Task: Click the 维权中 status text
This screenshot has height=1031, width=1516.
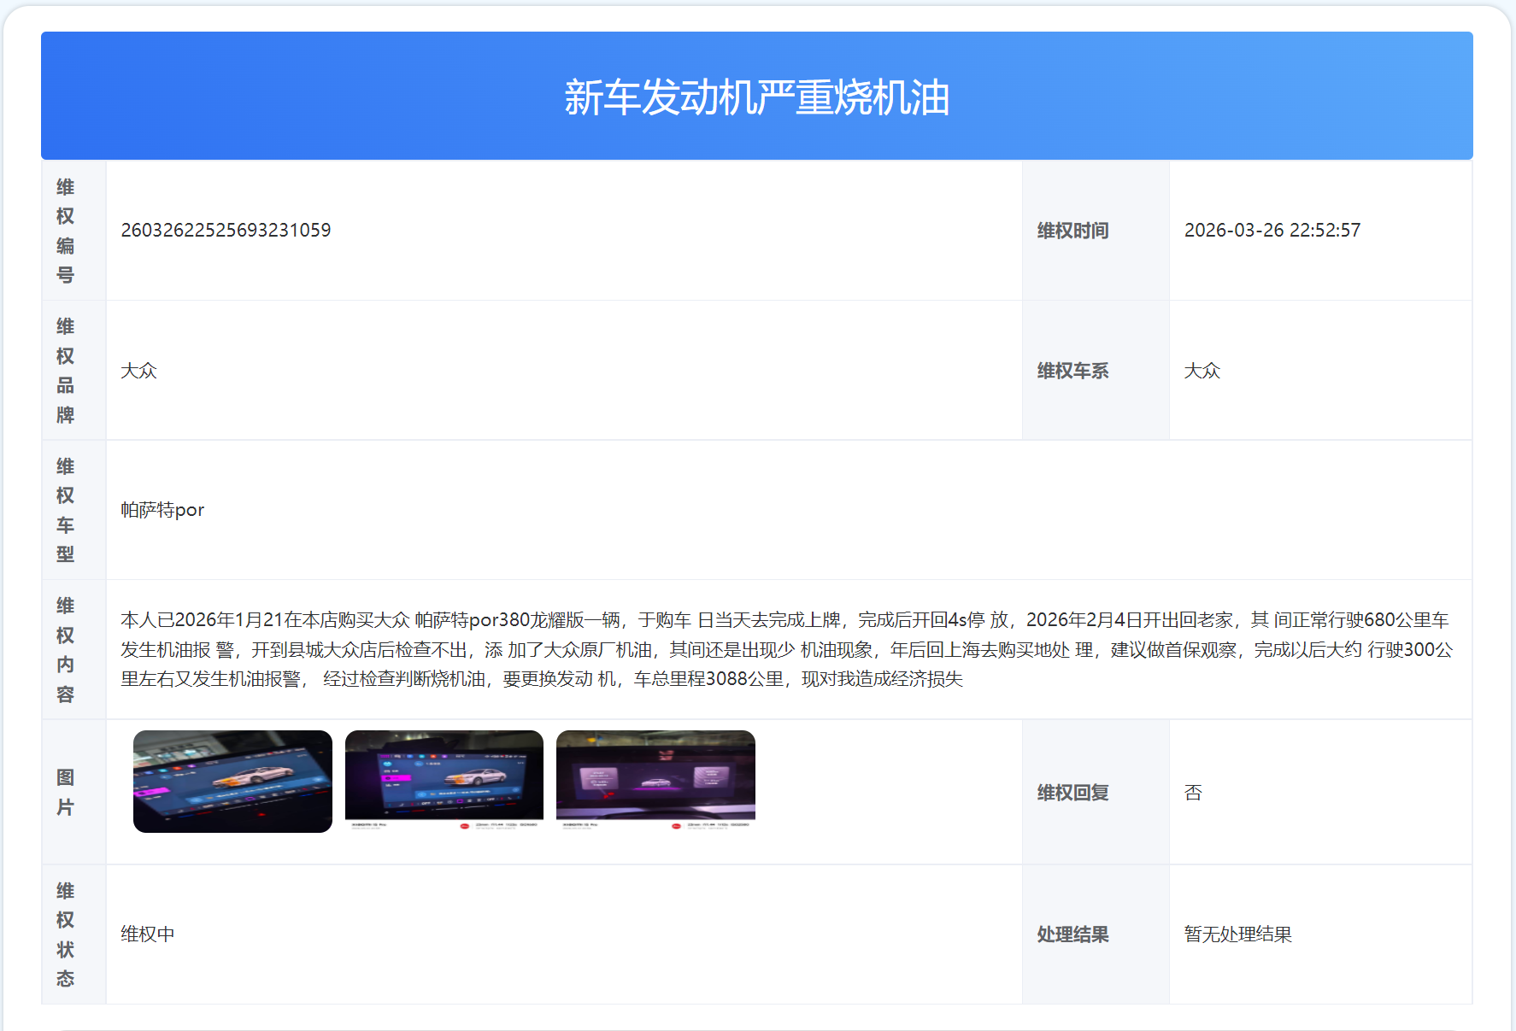Action: tap(148, 934)
